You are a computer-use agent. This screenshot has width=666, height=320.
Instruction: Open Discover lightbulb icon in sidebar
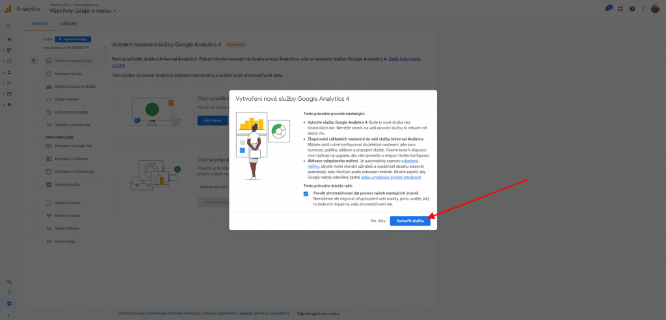pos(9,293)
